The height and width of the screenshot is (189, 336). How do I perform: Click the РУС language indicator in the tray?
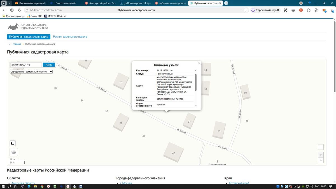316,186
